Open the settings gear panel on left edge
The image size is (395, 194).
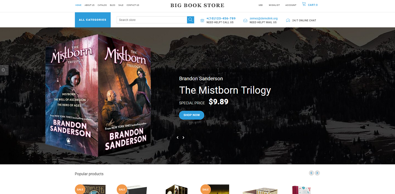(x=4, y=70)
